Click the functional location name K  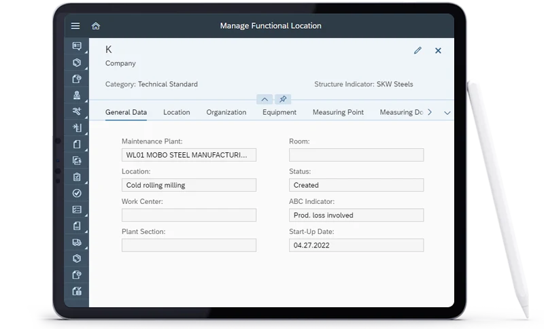[109, 50]
